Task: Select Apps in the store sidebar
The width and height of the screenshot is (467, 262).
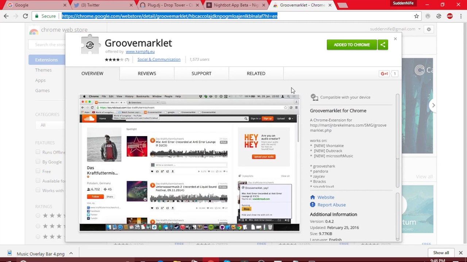Action: (x=40, y=80)
